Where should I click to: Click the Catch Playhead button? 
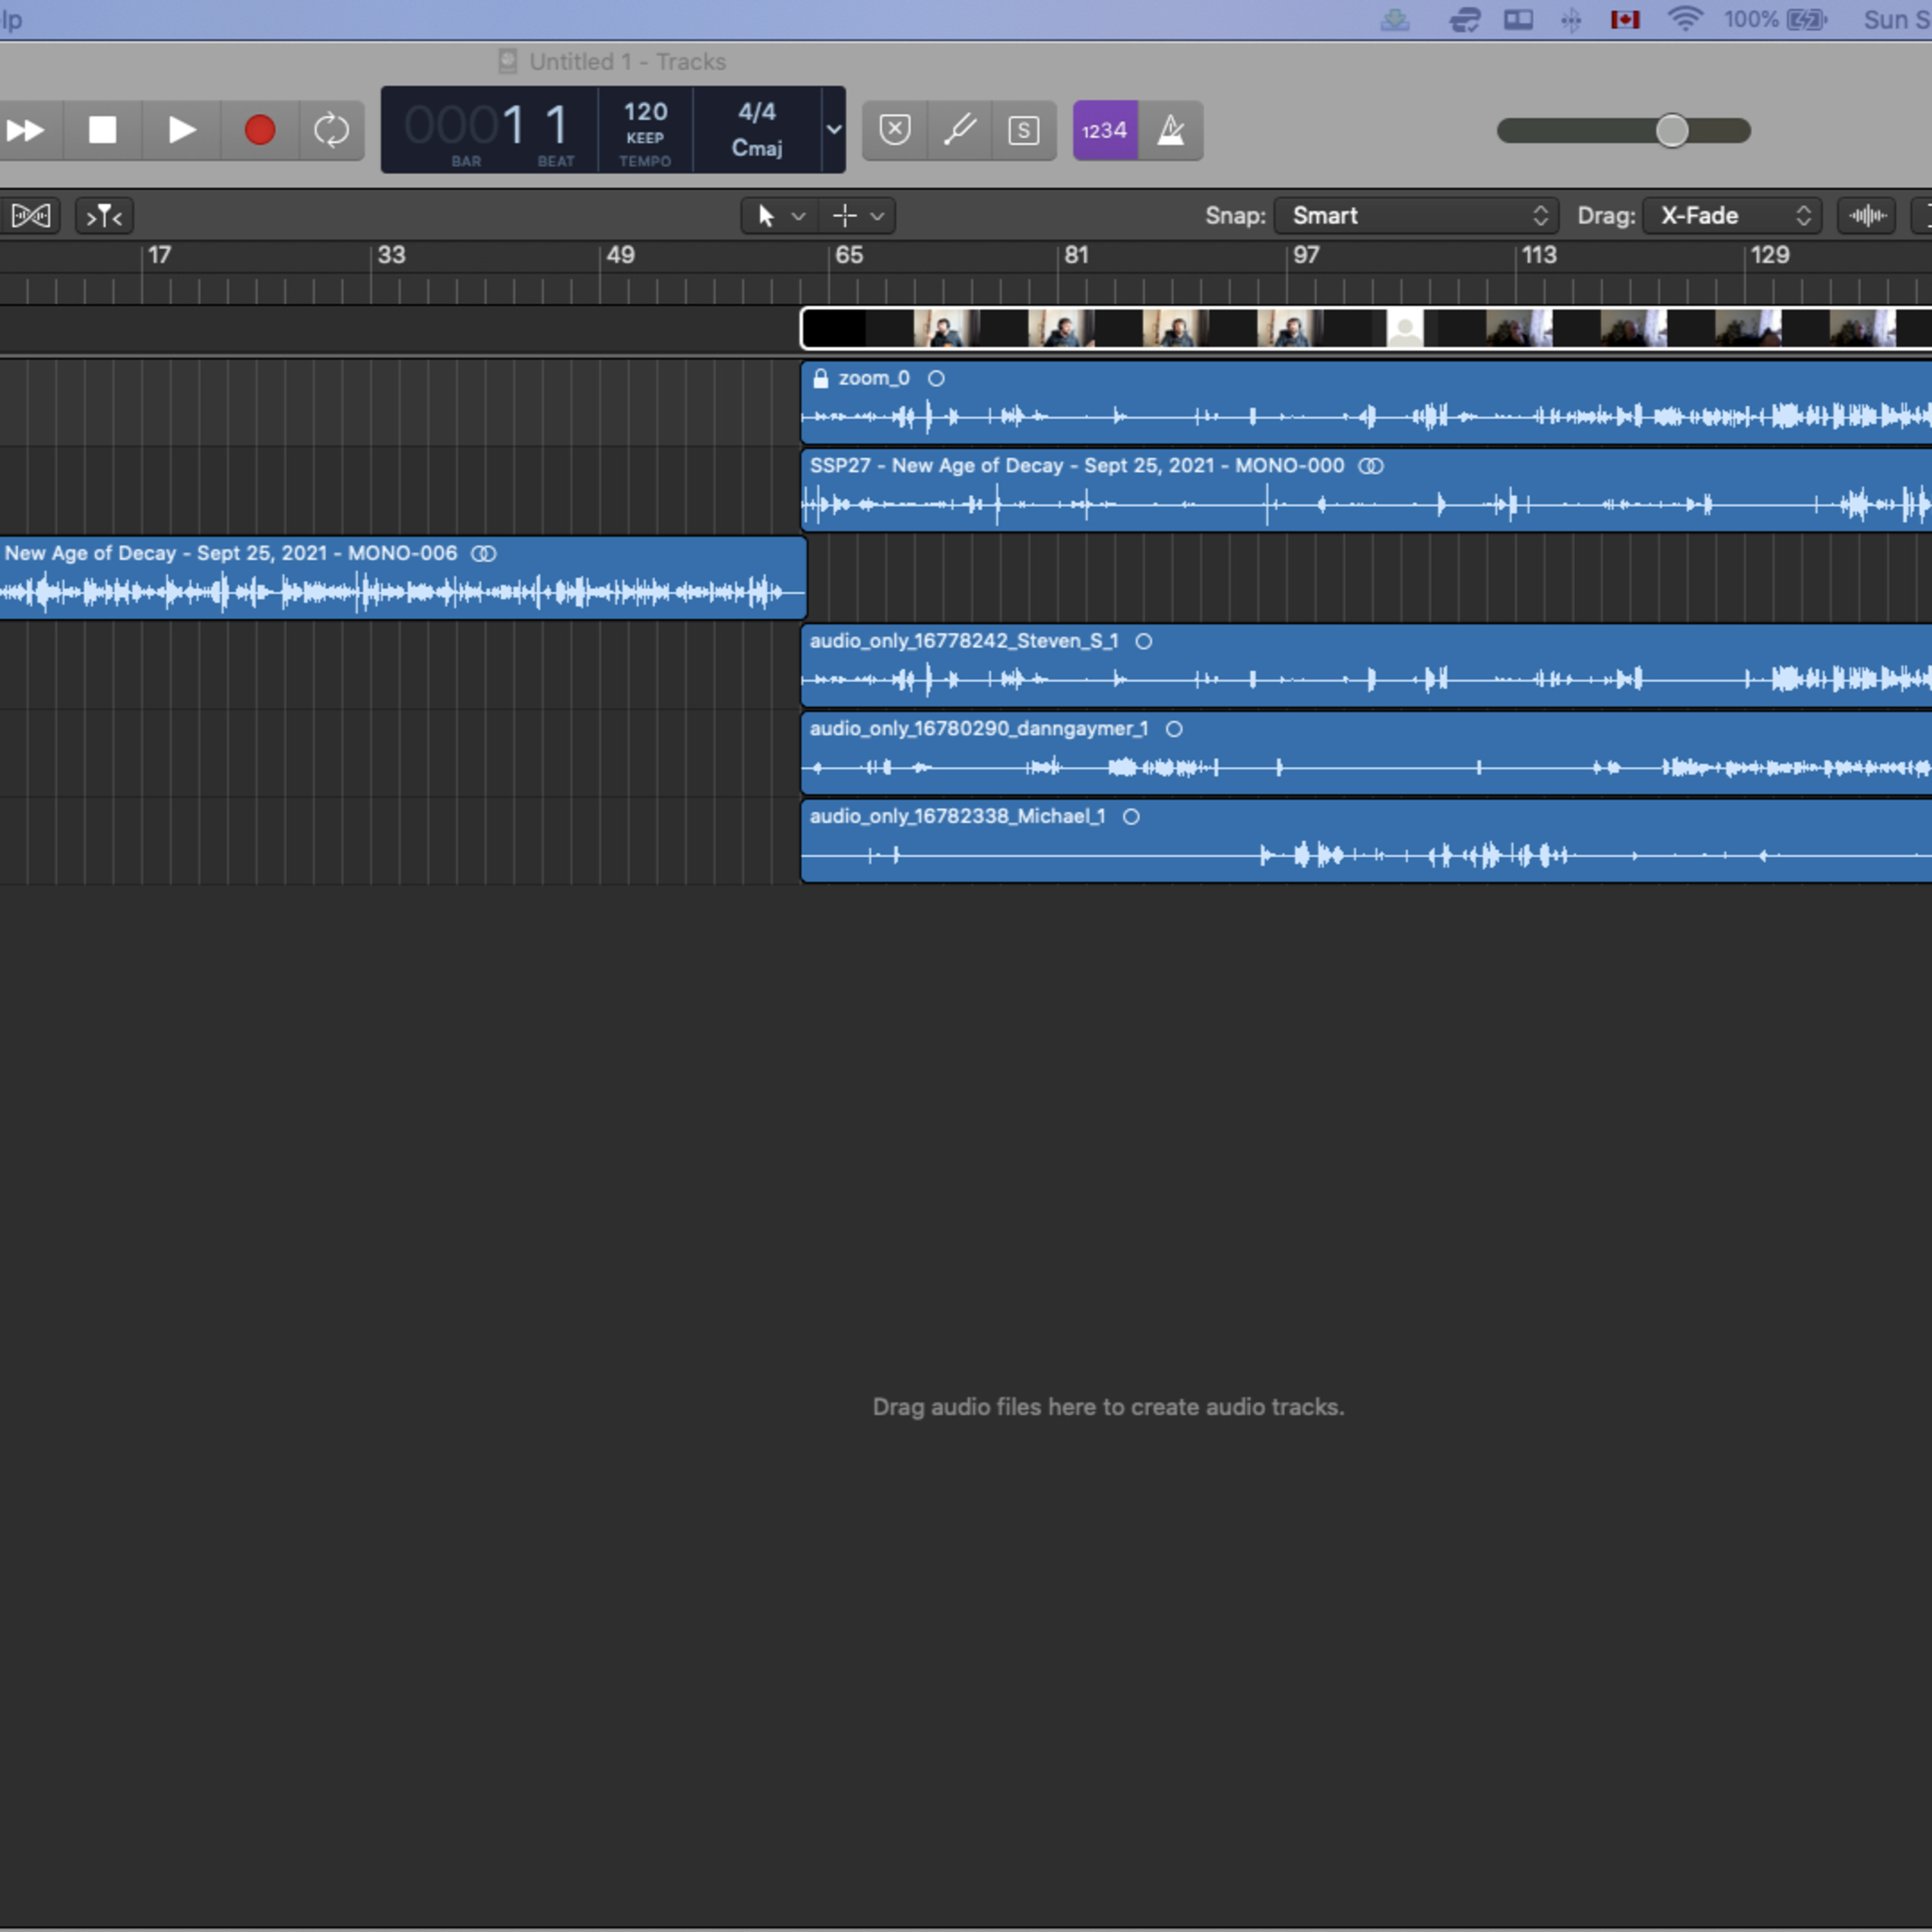tap(103, 216)
